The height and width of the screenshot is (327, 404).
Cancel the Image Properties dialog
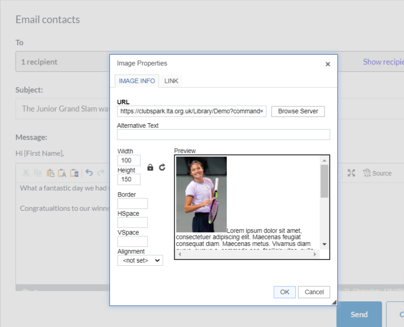coord(314,292)
